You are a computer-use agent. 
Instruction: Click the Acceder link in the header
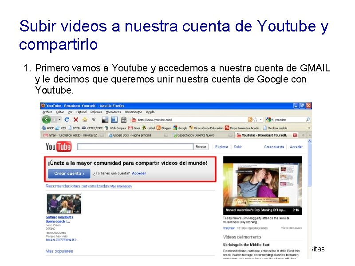point(296,147)
